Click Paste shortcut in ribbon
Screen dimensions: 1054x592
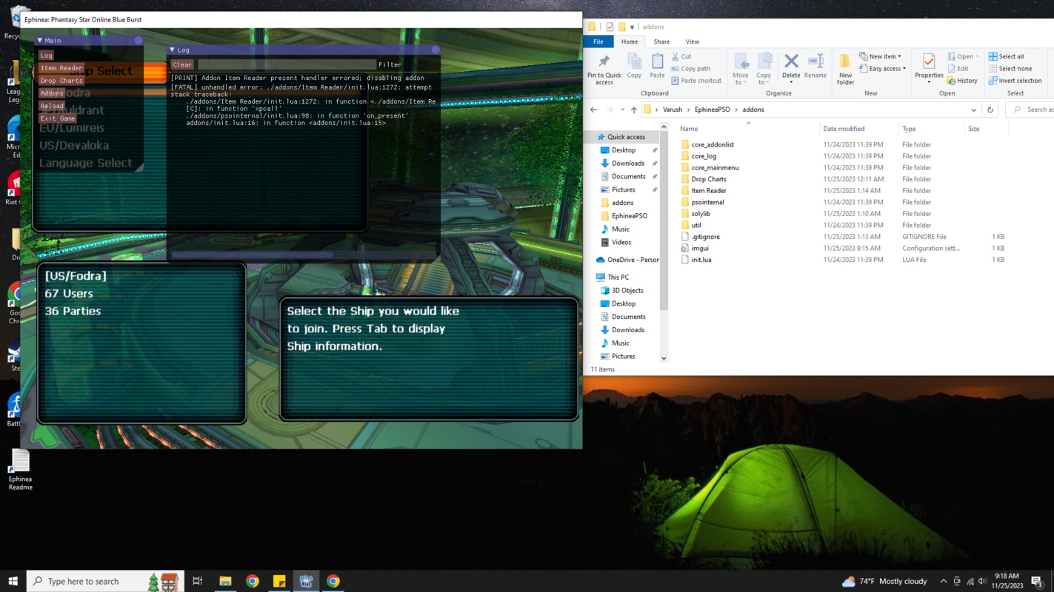click(696, 81)
